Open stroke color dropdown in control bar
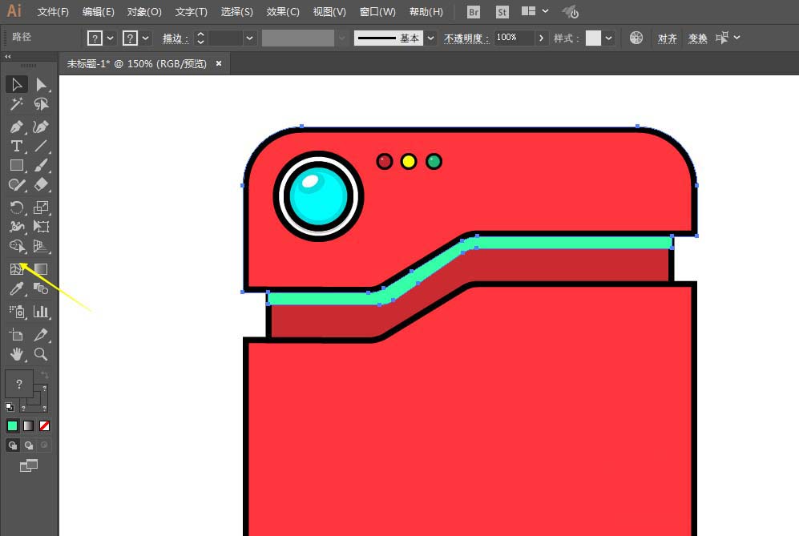Image resolution: width=799 pixels, height=536 pixels. click(146, 38)
